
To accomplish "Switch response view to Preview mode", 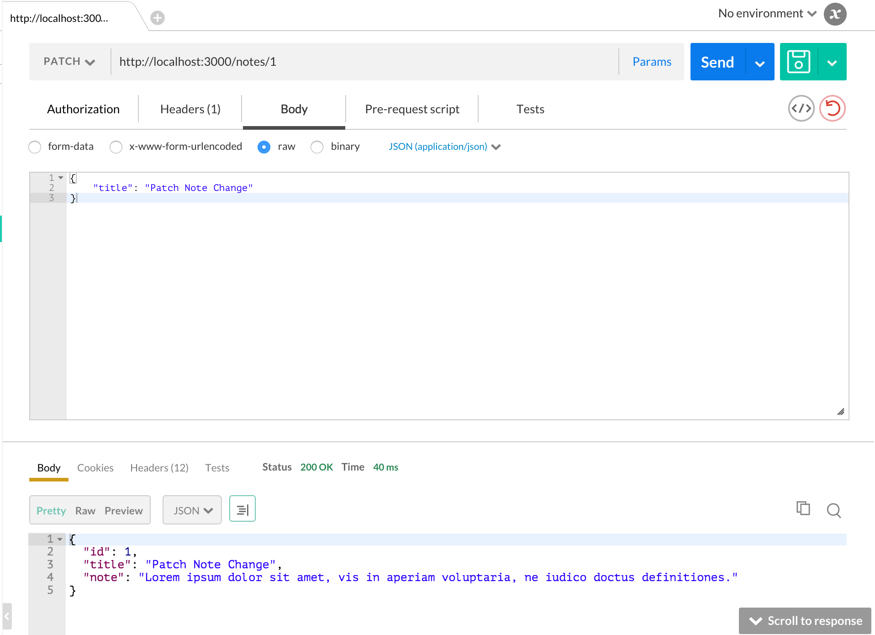I will point(123,510).
